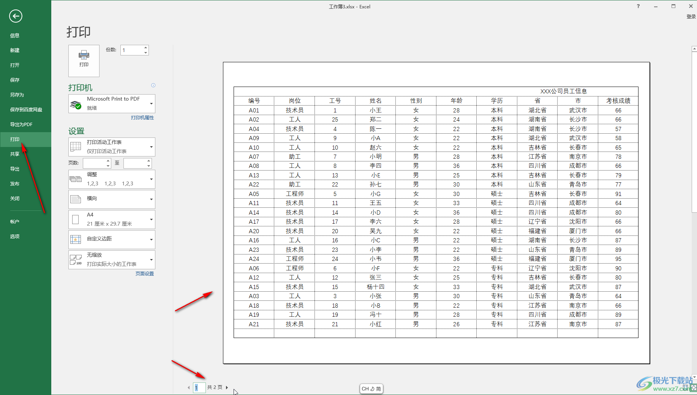The image size is (697, 395).
Task: Expand the 打印活动工作表 print range dropdown
Action: (x=112, y=147)
